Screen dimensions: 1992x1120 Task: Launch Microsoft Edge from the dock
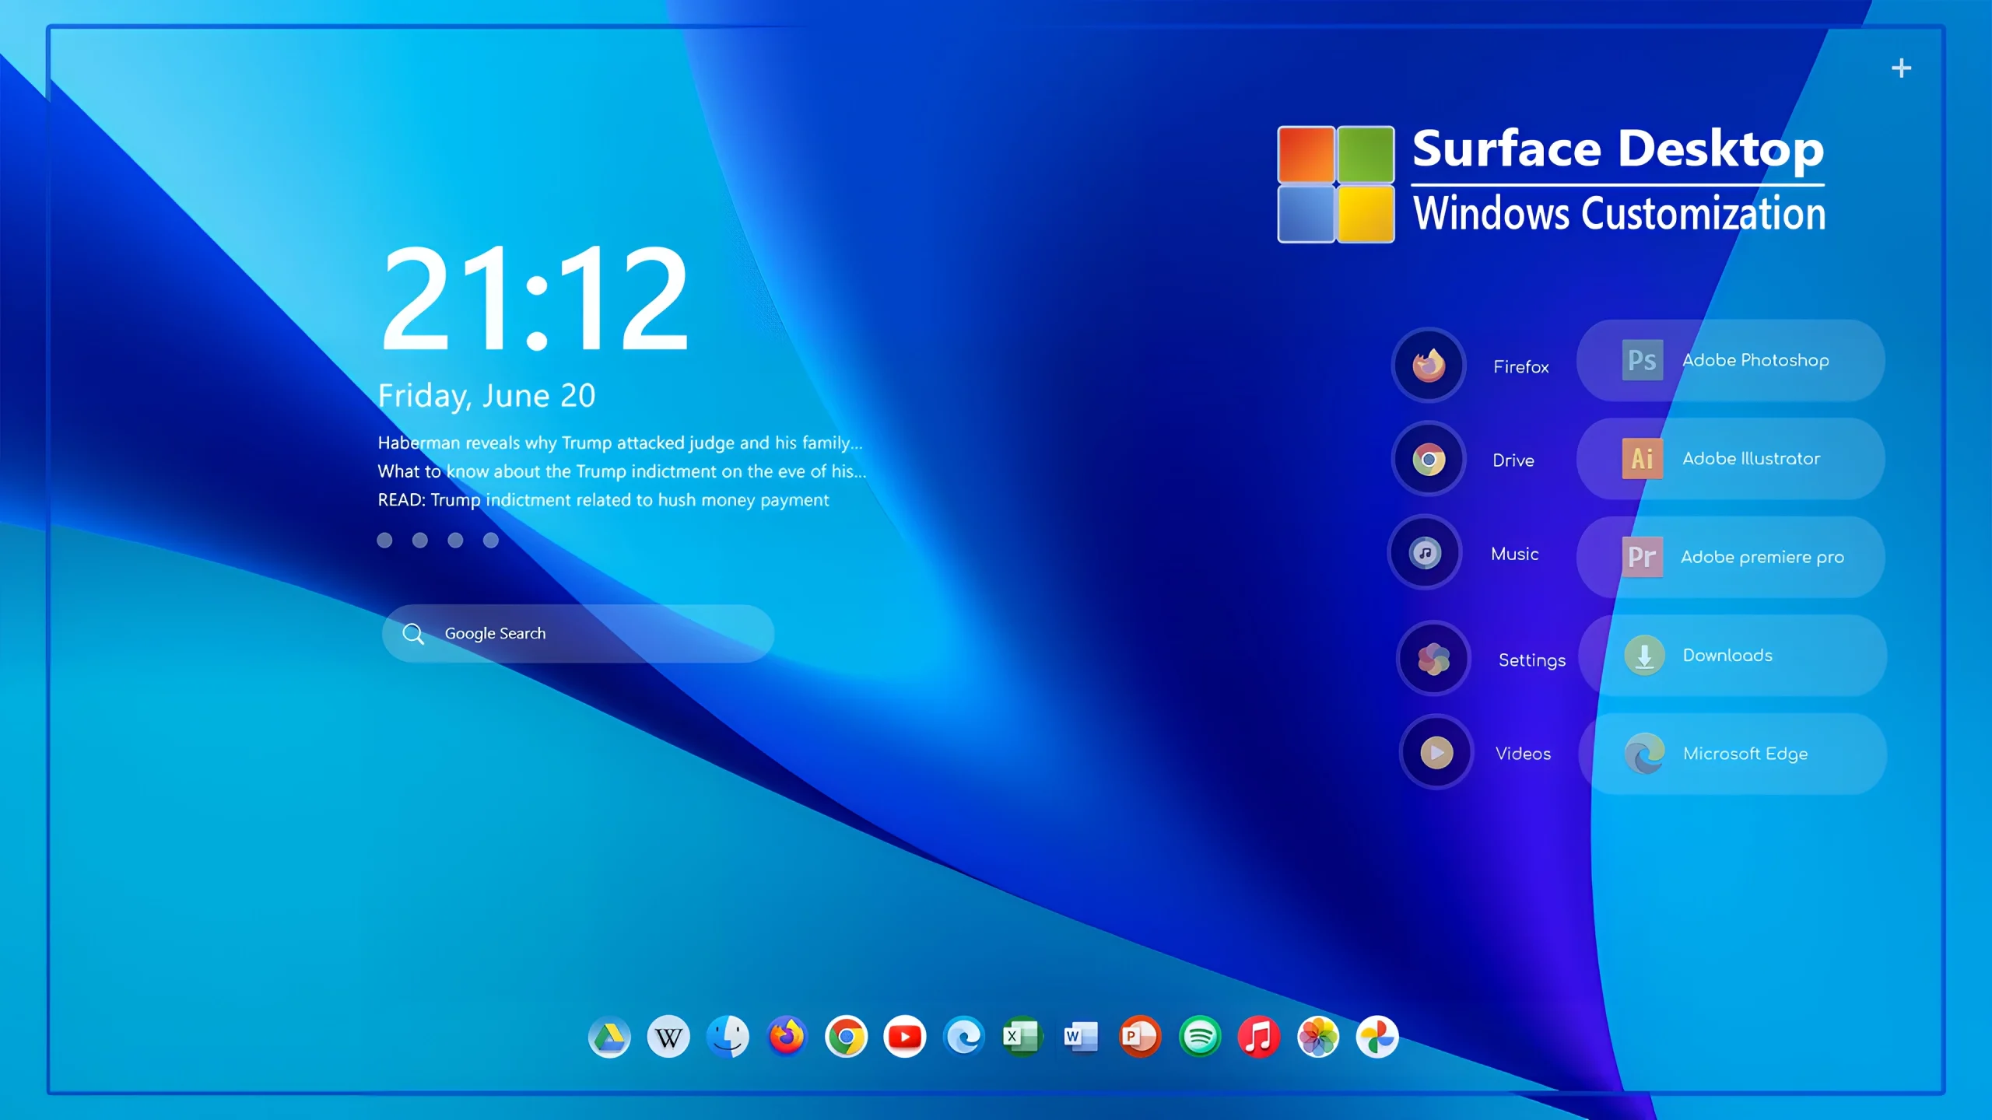[964, 1037]
